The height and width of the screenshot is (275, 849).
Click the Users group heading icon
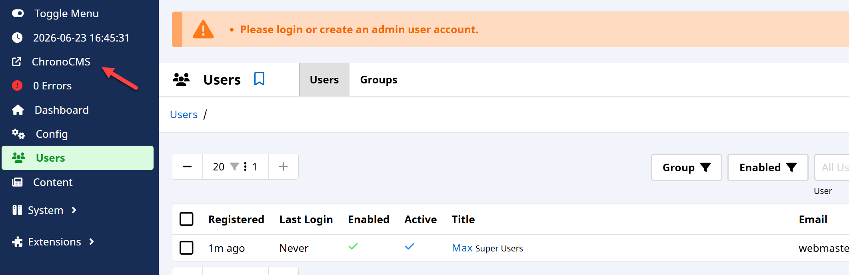(181, 79)
